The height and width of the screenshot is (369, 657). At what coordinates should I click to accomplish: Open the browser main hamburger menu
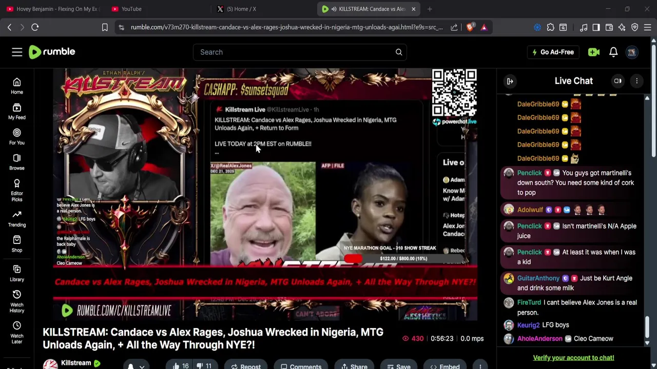pos(647,27)
